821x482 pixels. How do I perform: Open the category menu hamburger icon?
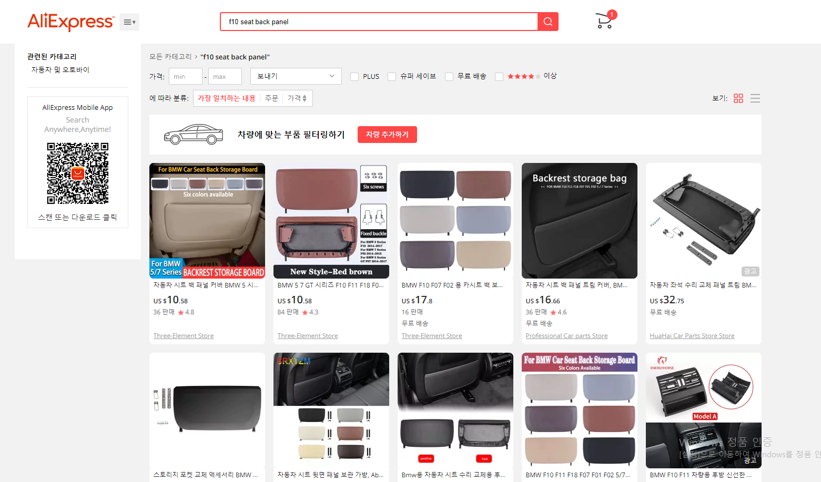click(x=129, y=22)
